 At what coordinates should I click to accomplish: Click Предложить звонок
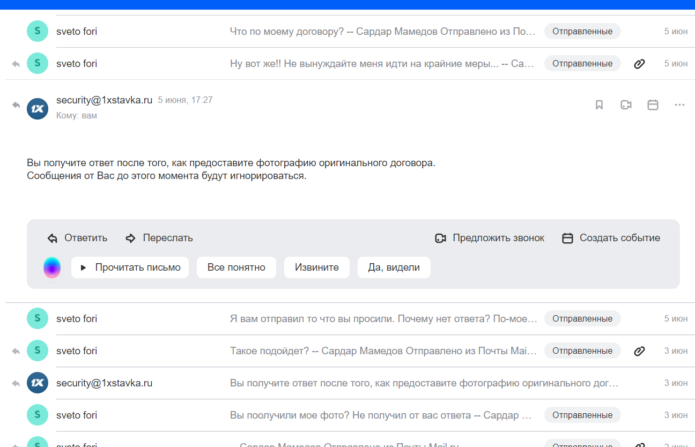click(490, 238)
